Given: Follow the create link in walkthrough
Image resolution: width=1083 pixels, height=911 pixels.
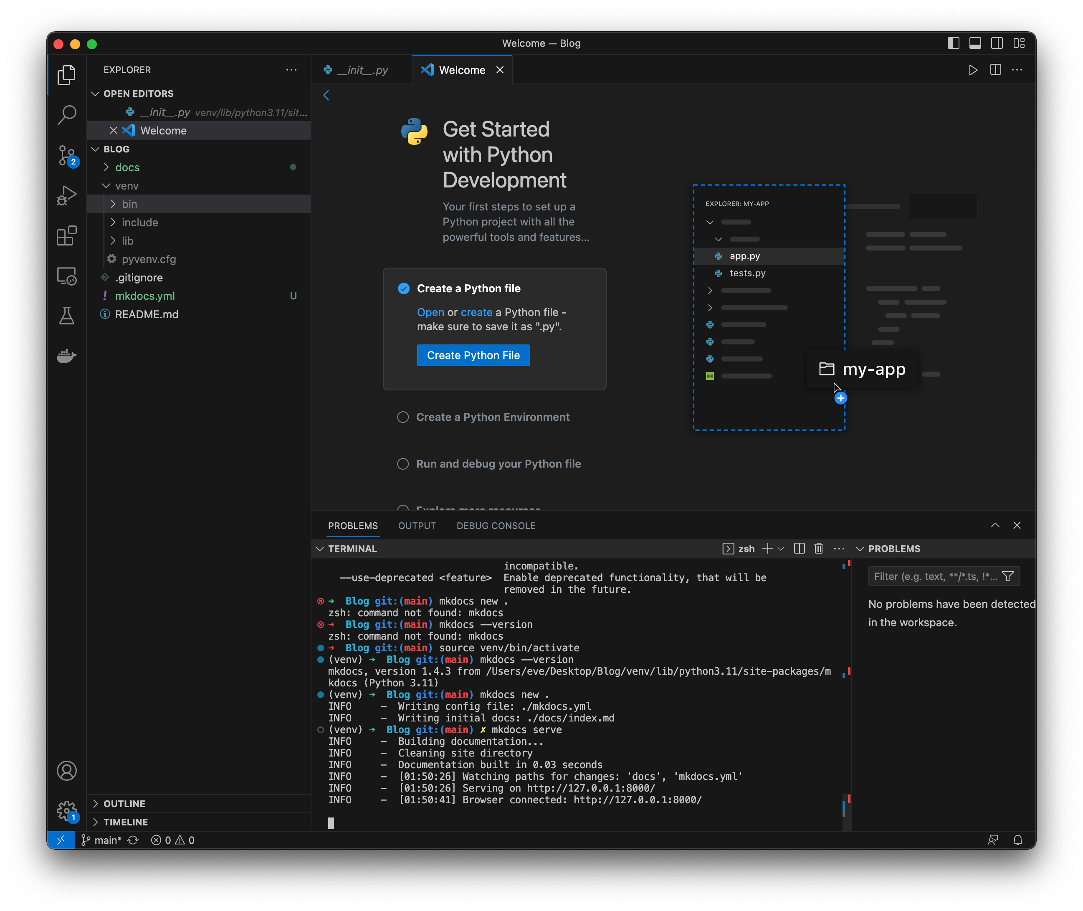Looking at the screenshot, I should point(477,312).
